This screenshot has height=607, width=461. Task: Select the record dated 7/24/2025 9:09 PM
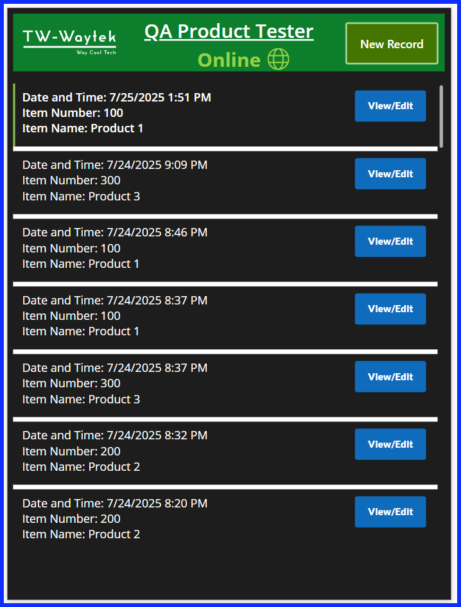coord(225,182)
